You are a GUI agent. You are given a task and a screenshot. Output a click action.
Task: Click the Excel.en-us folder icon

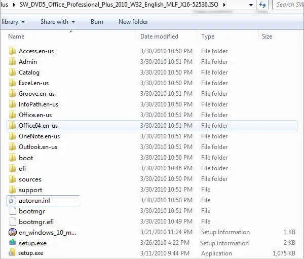13,83
